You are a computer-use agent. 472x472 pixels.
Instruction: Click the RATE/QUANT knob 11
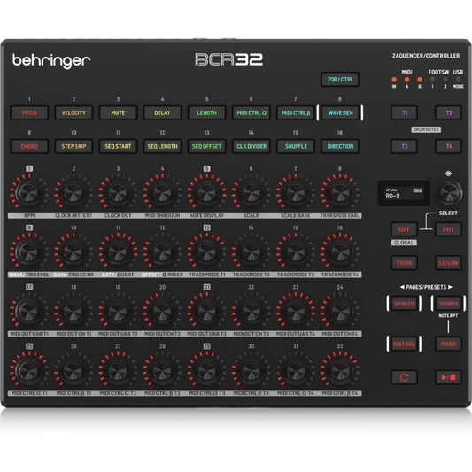coord(118,251)
